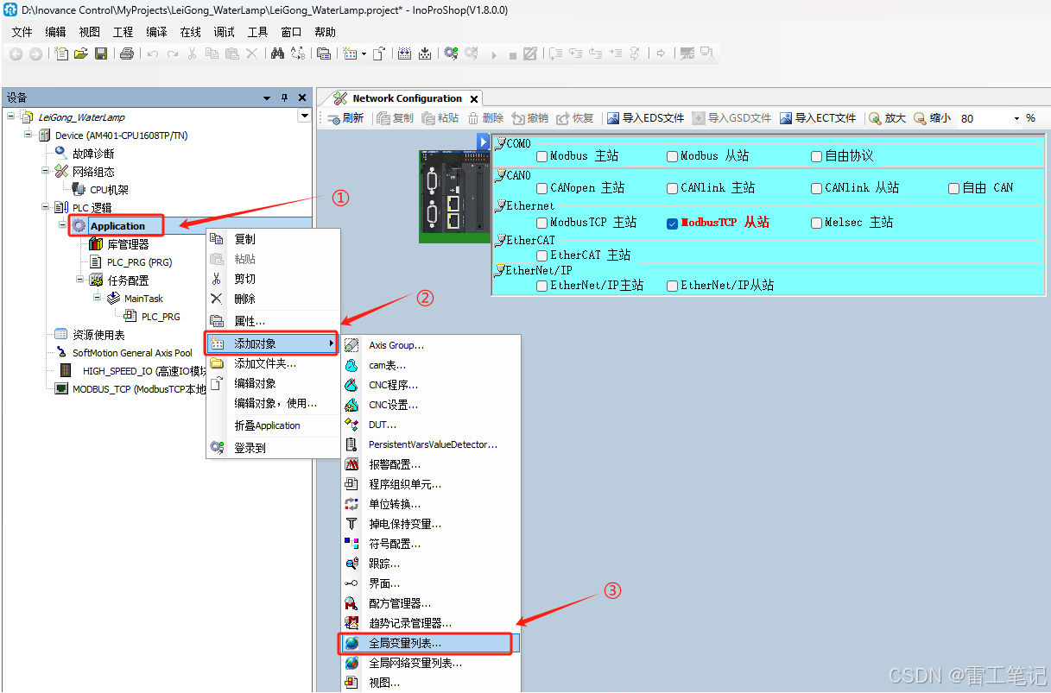Enable the Modbus 主站 checkbox under COM0

click(x=541, y=156)
